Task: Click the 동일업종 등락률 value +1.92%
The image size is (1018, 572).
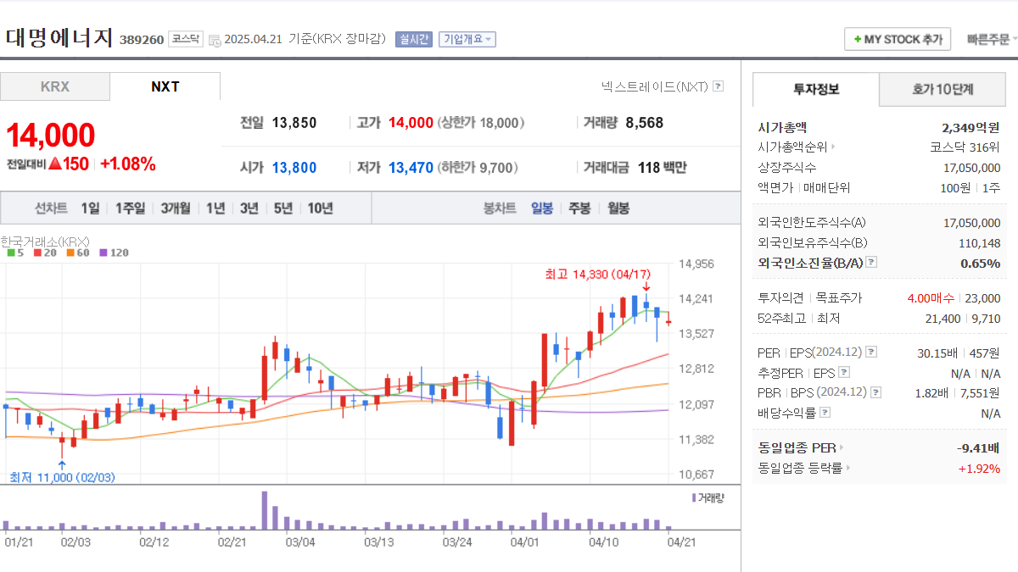Action: 979,468
